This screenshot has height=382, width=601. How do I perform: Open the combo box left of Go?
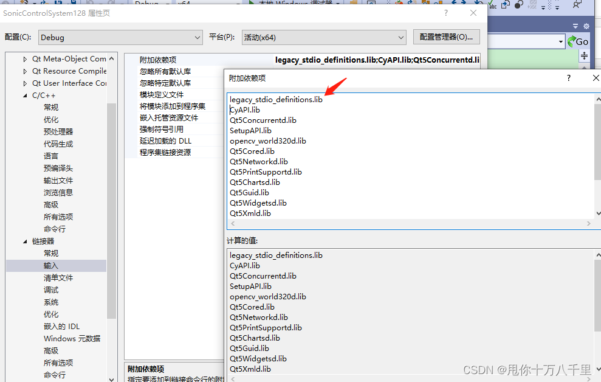pyautogui.click(x=561, y=41)
